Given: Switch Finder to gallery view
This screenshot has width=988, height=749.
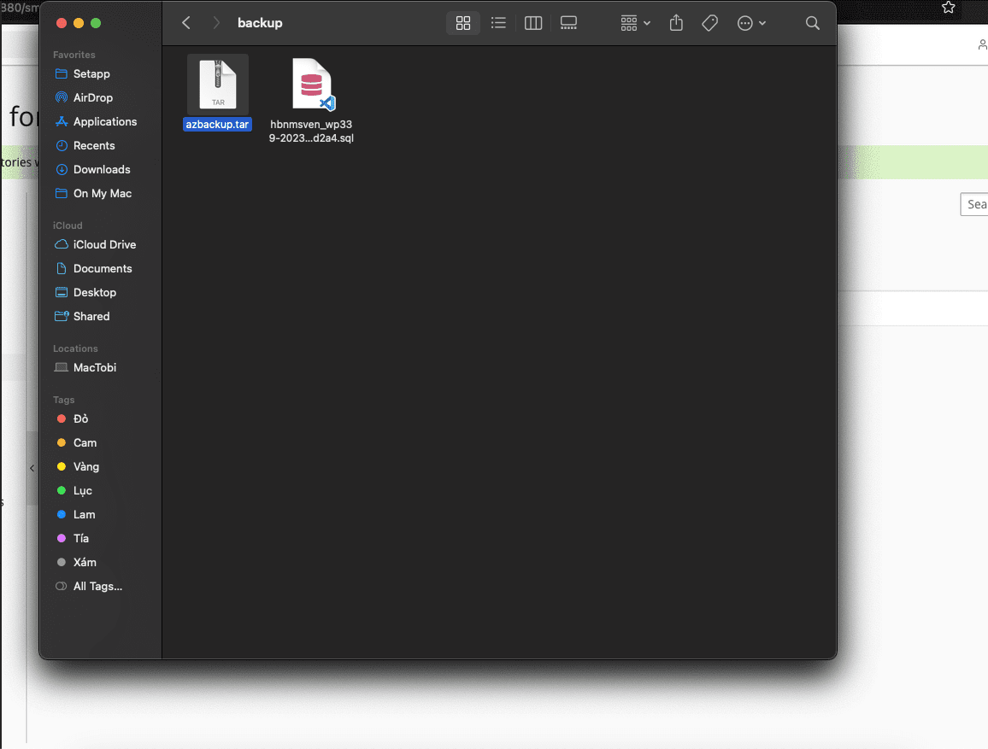Looking at the screenshot, I should (x=568, y=24).
